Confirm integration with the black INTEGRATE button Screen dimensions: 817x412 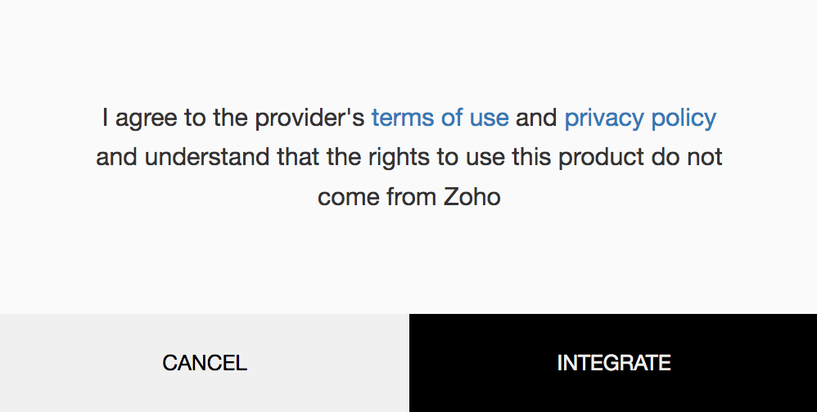coord(613,363)
